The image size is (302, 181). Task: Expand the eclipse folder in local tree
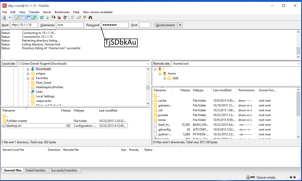(x=28, y=74)
